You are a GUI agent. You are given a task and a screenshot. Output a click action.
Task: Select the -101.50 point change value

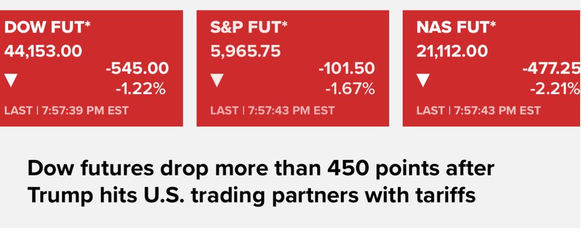[346, 69]
